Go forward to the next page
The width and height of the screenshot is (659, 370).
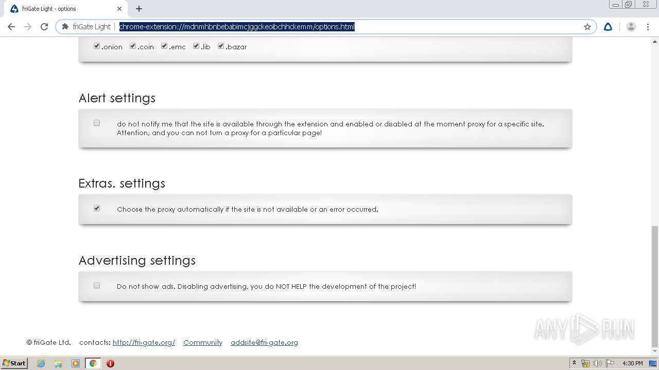tap(28, 27)
